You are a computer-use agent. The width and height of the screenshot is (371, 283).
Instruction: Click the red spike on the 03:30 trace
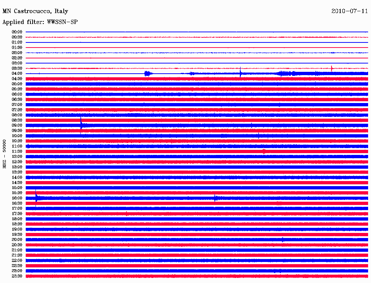coord(332,69)
